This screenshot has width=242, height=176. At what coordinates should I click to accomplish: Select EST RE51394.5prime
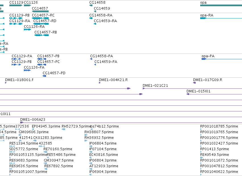pyautogui.click(x=24, y=143)
